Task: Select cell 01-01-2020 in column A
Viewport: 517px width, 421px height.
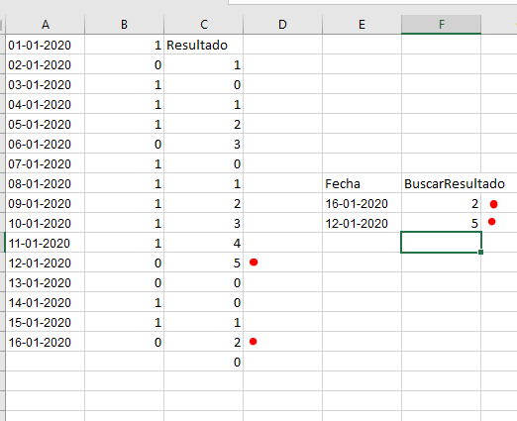Action: (x=46, y=45)
